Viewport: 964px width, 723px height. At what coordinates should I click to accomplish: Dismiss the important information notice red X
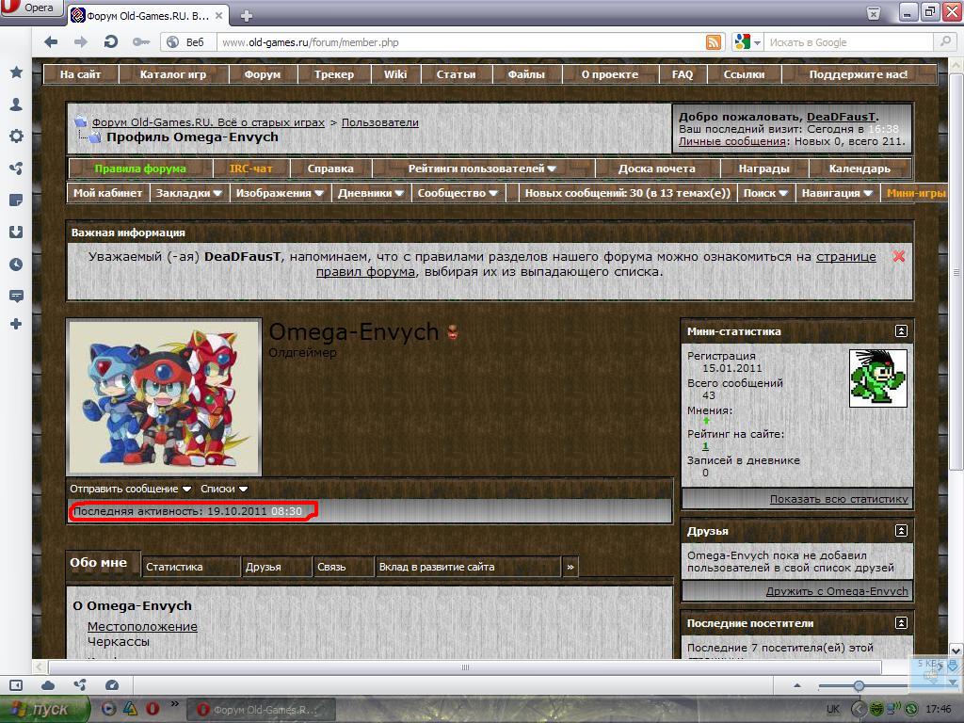pos(899,256)
